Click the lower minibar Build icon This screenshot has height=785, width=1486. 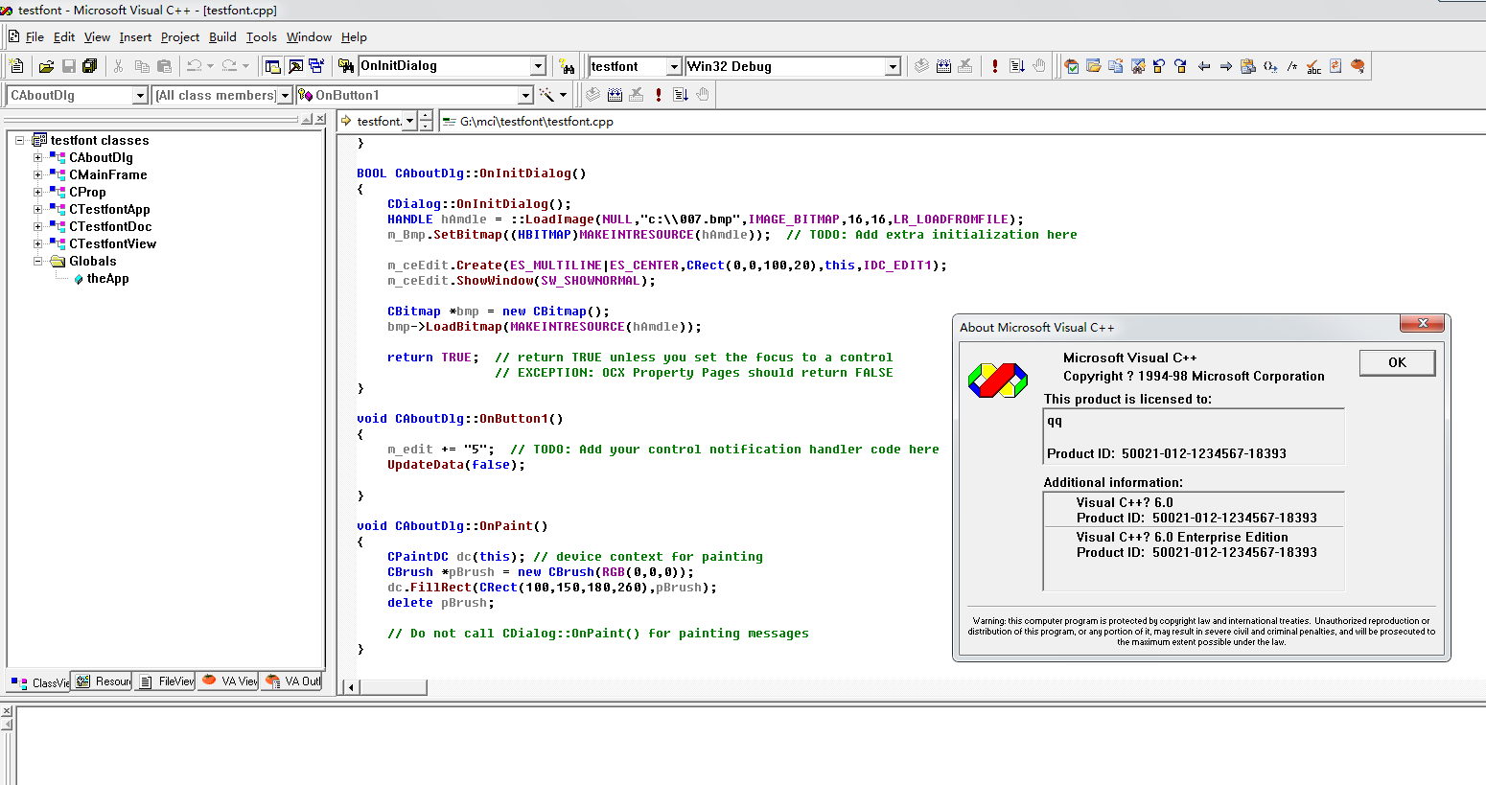[615, 95]
